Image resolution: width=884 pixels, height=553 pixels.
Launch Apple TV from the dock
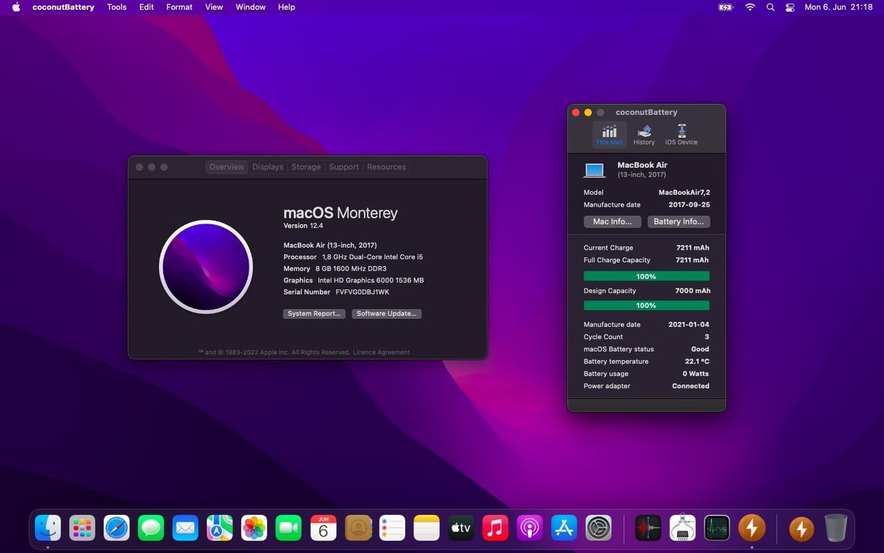460,528
